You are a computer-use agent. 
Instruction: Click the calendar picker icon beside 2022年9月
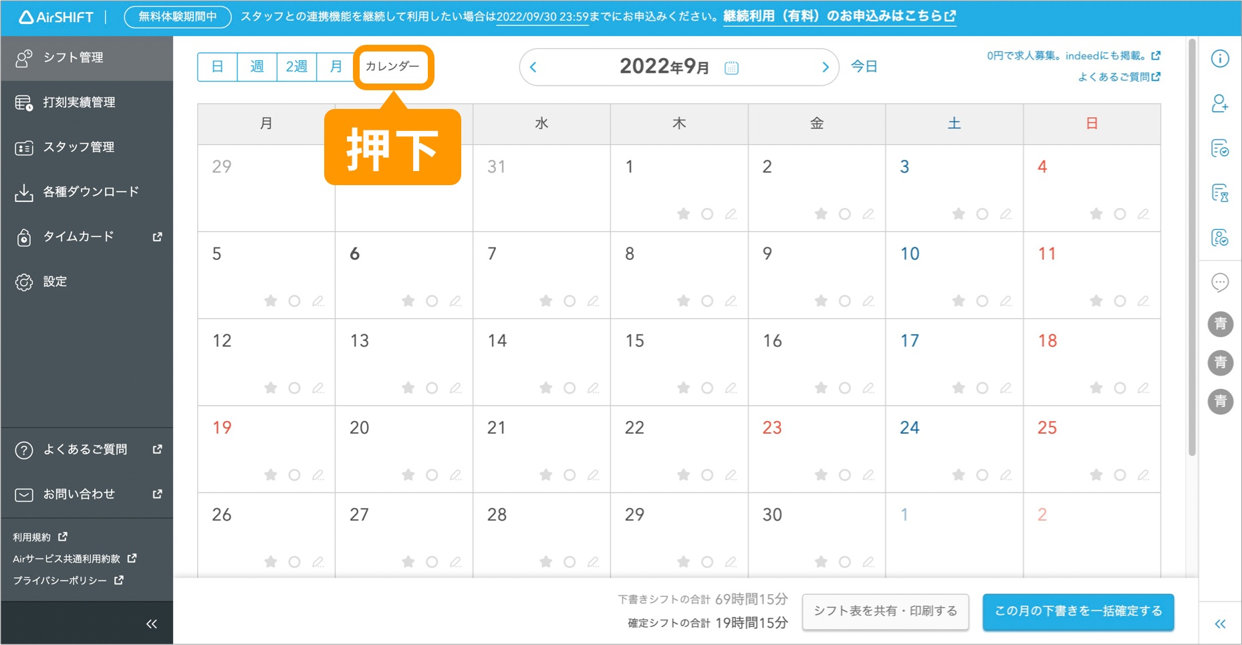coord(731,68)
